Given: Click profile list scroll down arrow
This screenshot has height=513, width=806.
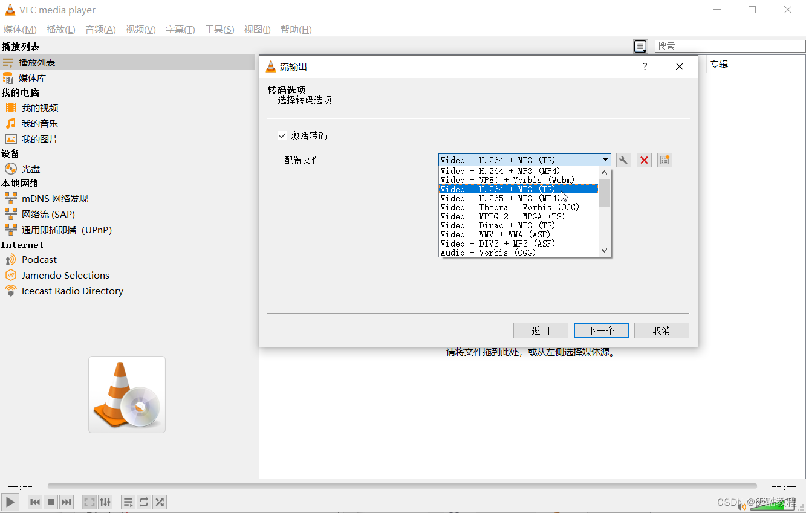Looking at the screenshot, I should tap(604, 250).
